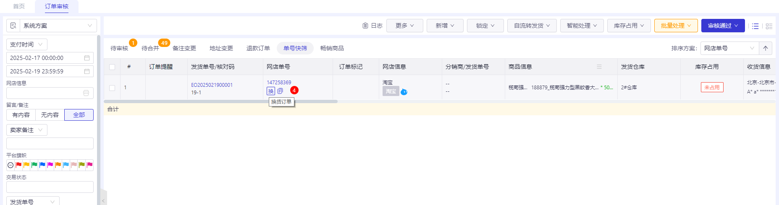779x205 pixels.
Task: Copy shop order number 147258369 icon
Action: click(280, 91)
